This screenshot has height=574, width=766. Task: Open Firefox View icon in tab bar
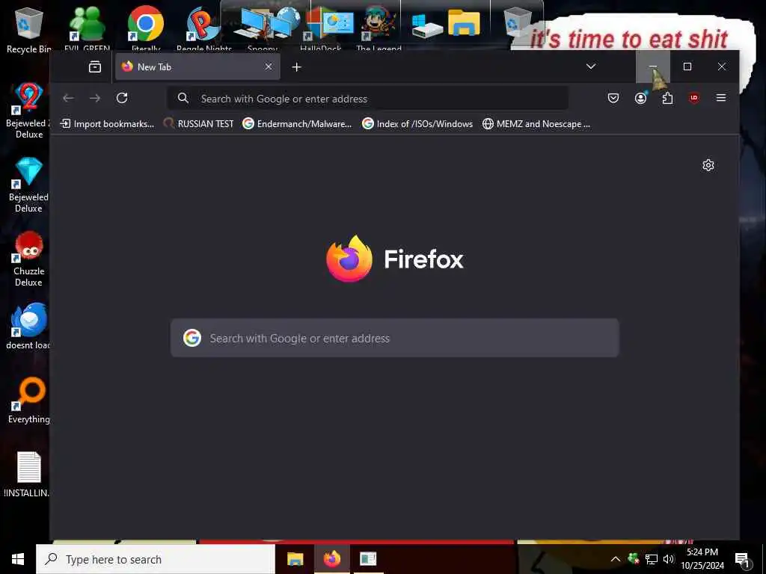pyautogui.click(x=95, y=67)
